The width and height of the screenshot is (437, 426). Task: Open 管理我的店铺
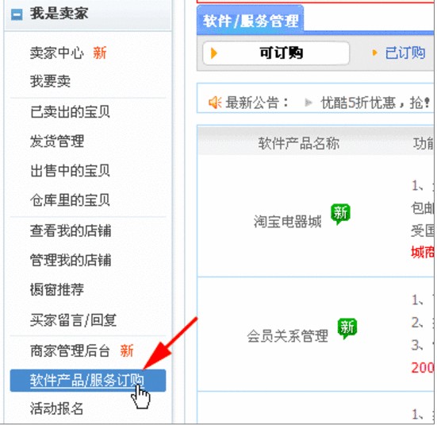[x=71, y=260]
